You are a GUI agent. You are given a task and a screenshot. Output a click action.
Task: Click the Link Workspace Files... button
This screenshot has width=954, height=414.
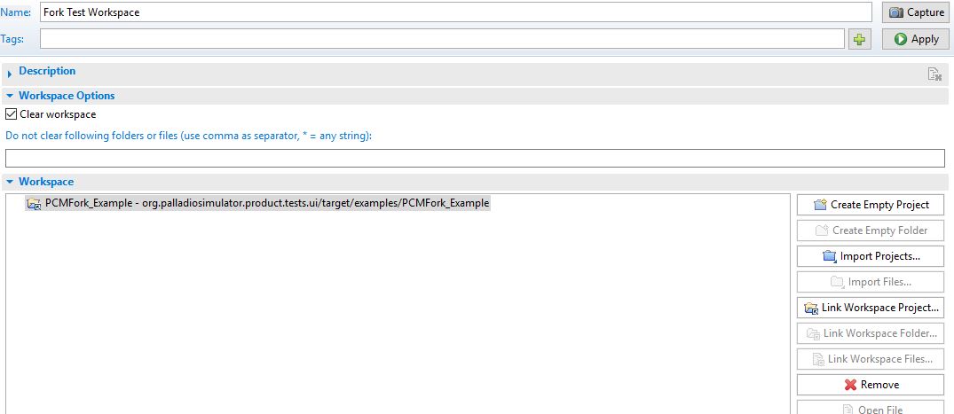(x=871, y=359)
